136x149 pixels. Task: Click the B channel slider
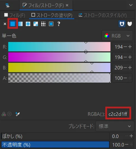click(59, 68)
